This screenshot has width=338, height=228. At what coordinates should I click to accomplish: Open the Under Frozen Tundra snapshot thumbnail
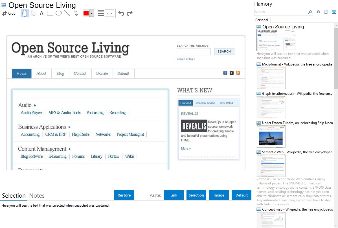pos(271,136)
